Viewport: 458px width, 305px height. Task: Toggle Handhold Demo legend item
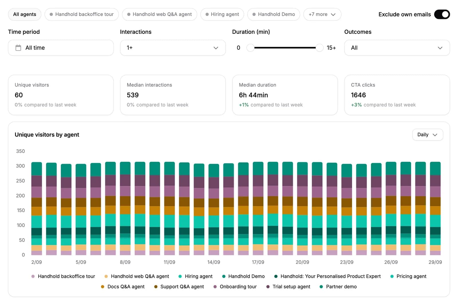point(244,276)
